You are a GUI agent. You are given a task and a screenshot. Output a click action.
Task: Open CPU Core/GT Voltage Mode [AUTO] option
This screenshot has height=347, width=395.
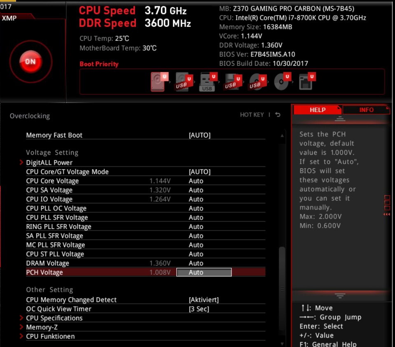(199, 172)
